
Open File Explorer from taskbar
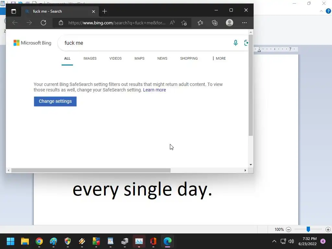tap(25, 241)
